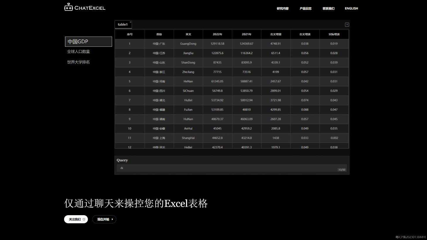This screenshot has width=427, height=240.
Task: Select the 中国GDP dataset
Action: (88, 42)
